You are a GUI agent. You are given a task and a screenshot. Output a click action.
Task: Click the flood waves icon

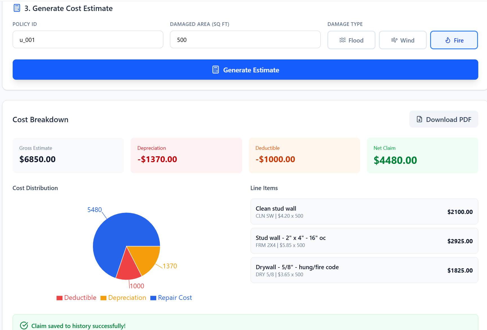pyautogui.click(x=343, y=40)
